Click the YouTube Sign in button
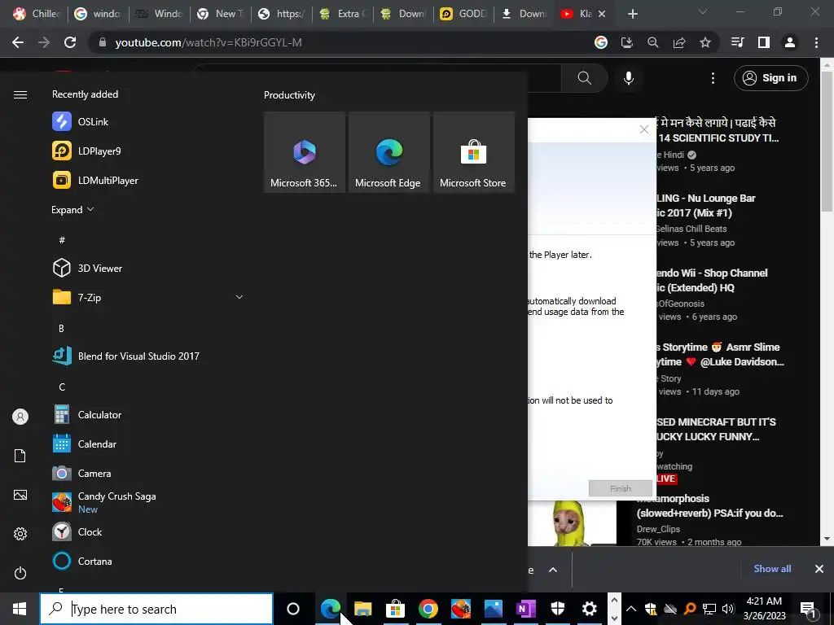 coord(771,78)
